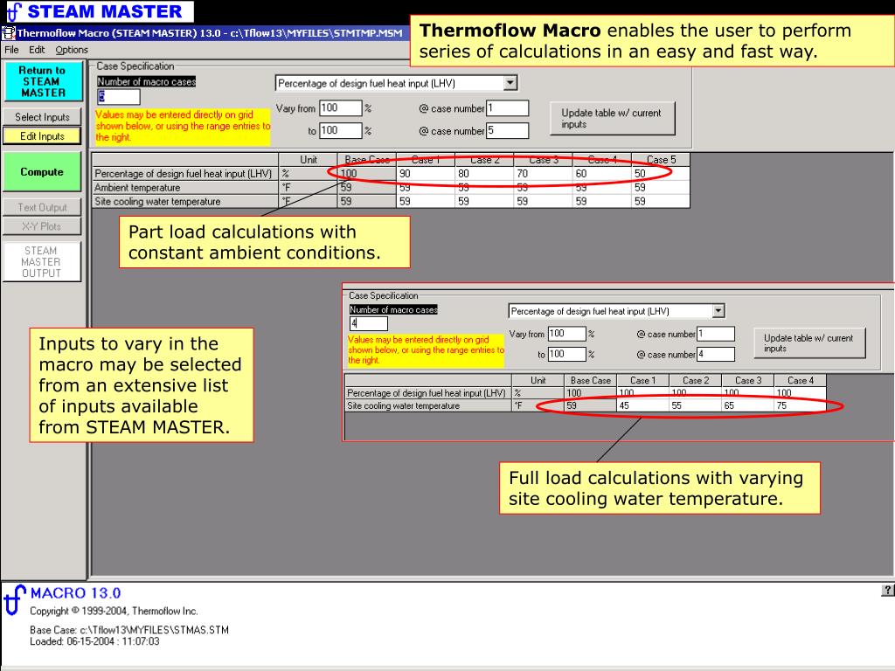The width and height of the screenshot is (895, 671).
Task: Click the Case 4 header in four-case table
Action: [801, 381]
